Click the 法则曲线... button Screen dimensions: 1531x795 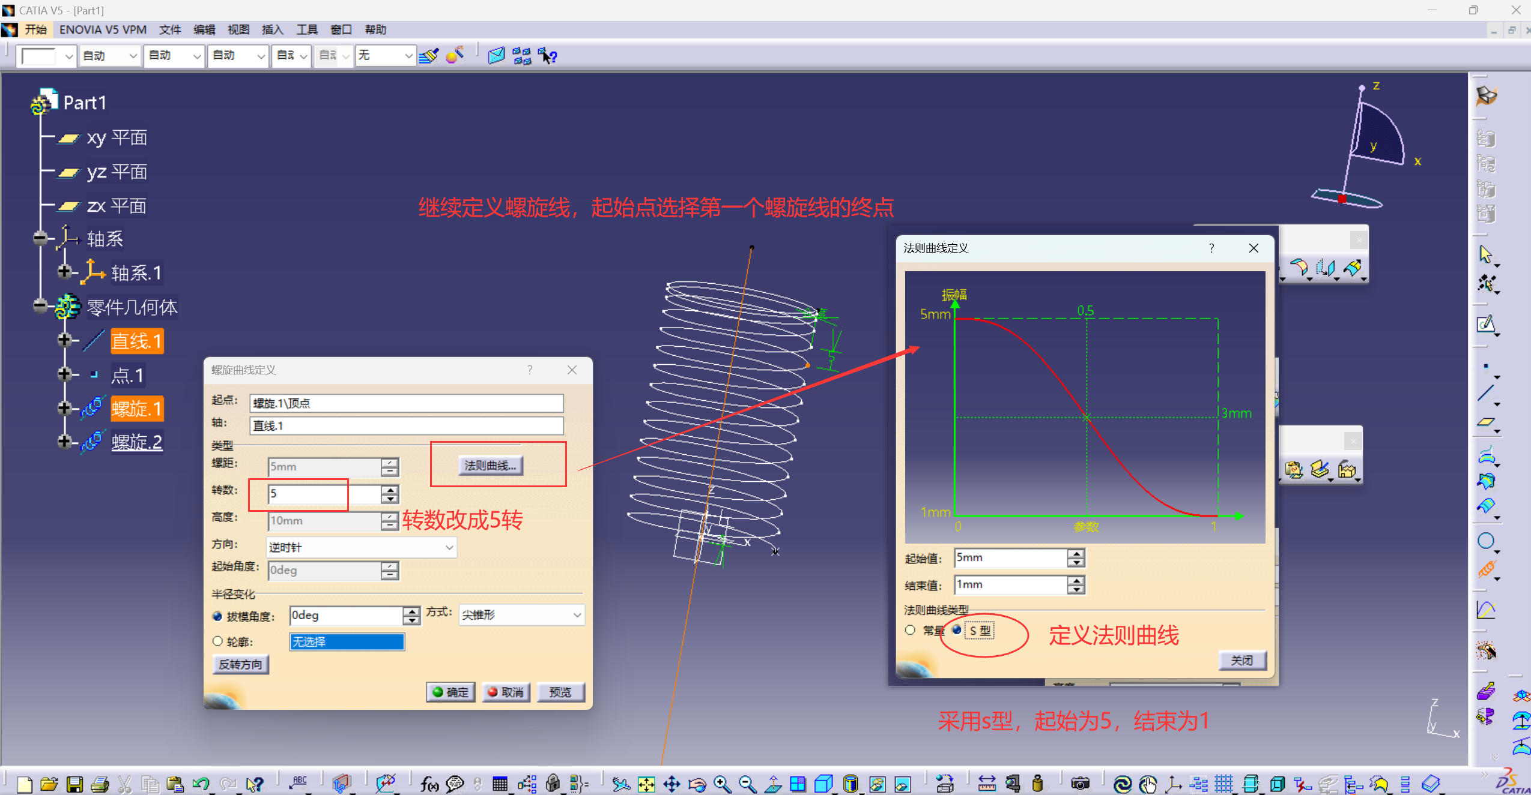(x=490, y=465)
